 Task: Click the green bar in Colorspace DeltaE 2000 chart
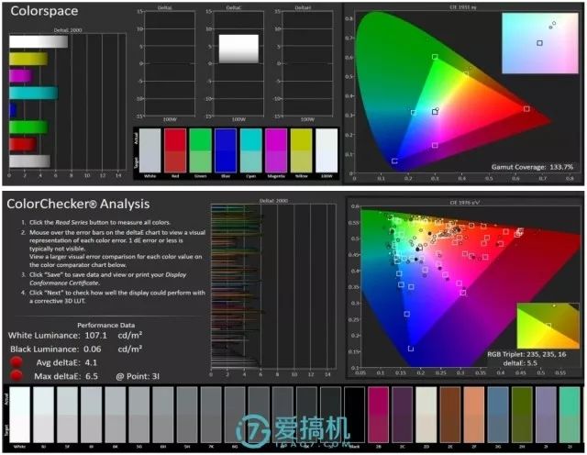[x=28, y=127]
